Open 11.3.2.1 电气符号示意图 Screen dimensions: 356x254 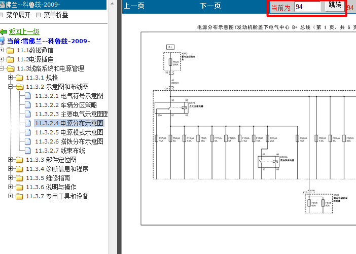[x=69, y=96]
